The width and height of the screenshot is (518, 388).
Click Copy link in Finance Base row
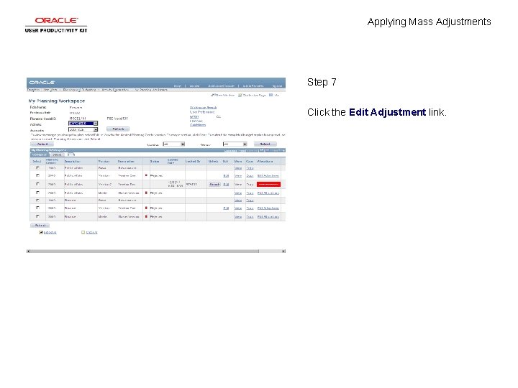click(250, 200)
